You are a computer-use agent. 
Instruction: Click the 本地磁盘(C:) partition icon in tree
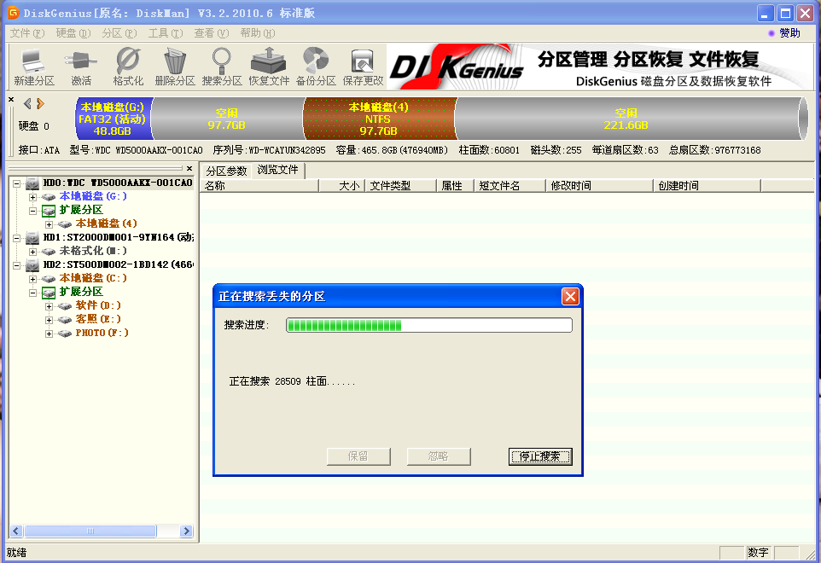point(49,278)
